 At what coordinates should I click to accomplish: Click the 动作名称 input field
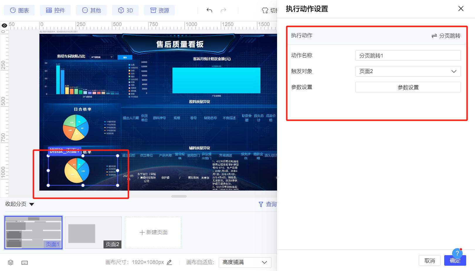(x=408, y=55)
